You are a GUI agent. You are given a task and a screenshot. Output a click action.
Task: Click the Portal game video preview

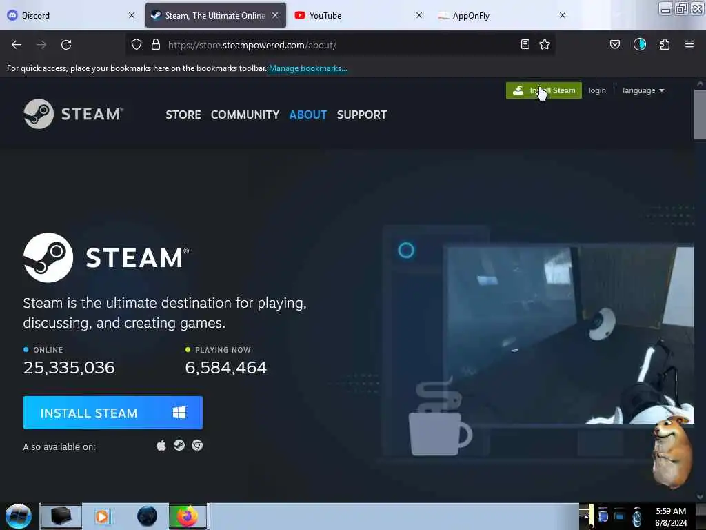pos(568,335)
